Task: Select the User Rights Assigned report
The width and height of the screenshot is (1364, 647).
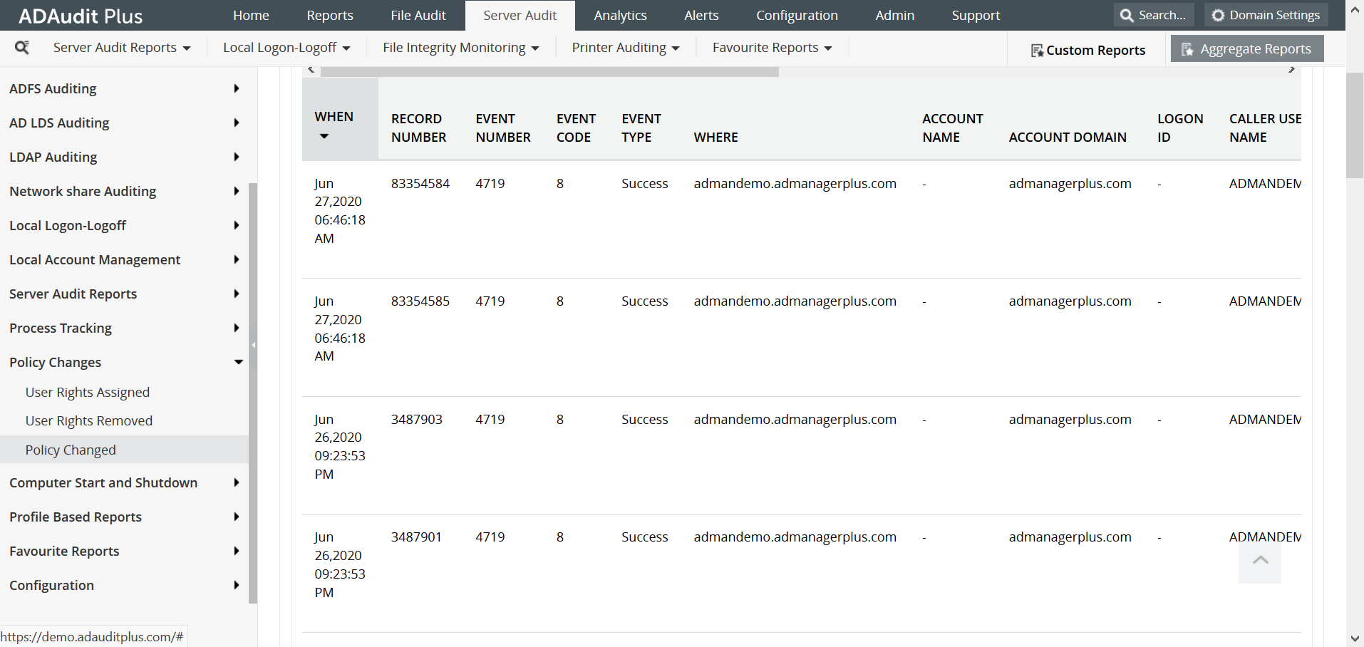Action: coord(87,391)
